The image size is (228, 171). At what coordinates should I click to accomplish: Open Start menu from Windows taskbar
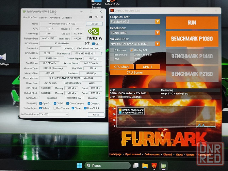click(79, 166)
